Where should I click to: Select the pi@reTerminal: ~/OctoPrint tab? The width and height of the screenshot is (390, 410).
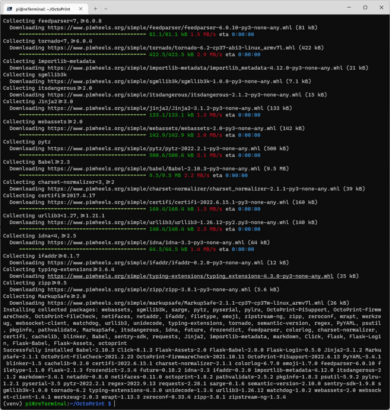46,9
